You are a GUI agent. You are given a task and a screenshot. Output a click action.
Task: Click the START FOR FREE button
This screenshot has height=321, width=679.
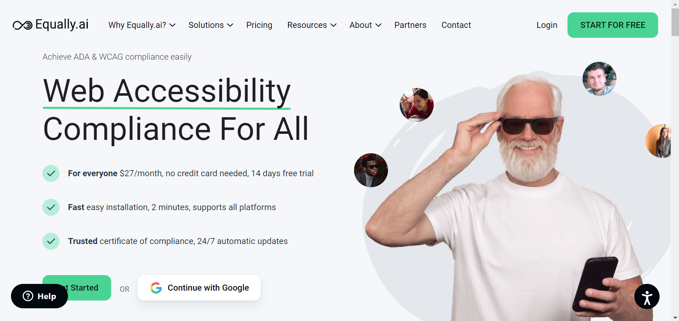[613, 25]
